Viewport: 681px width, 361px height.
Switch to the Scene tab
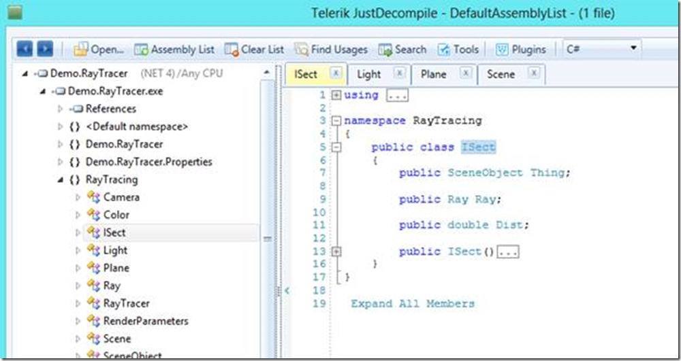tap(501, 74)
